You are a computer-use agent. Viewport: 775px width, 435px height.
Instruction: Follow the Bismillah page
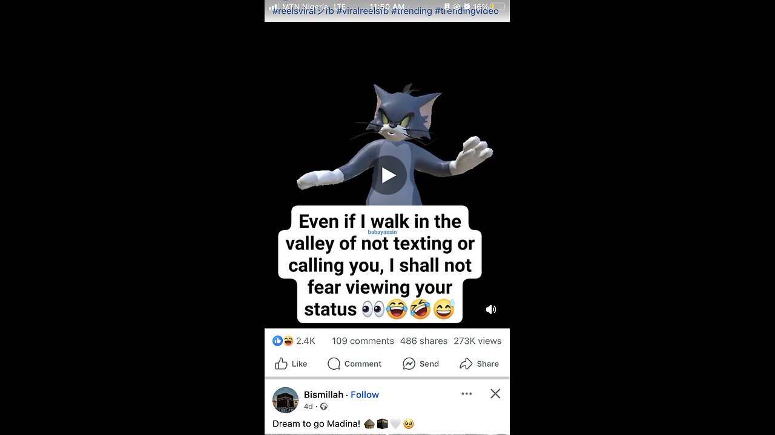coord(364,395)
